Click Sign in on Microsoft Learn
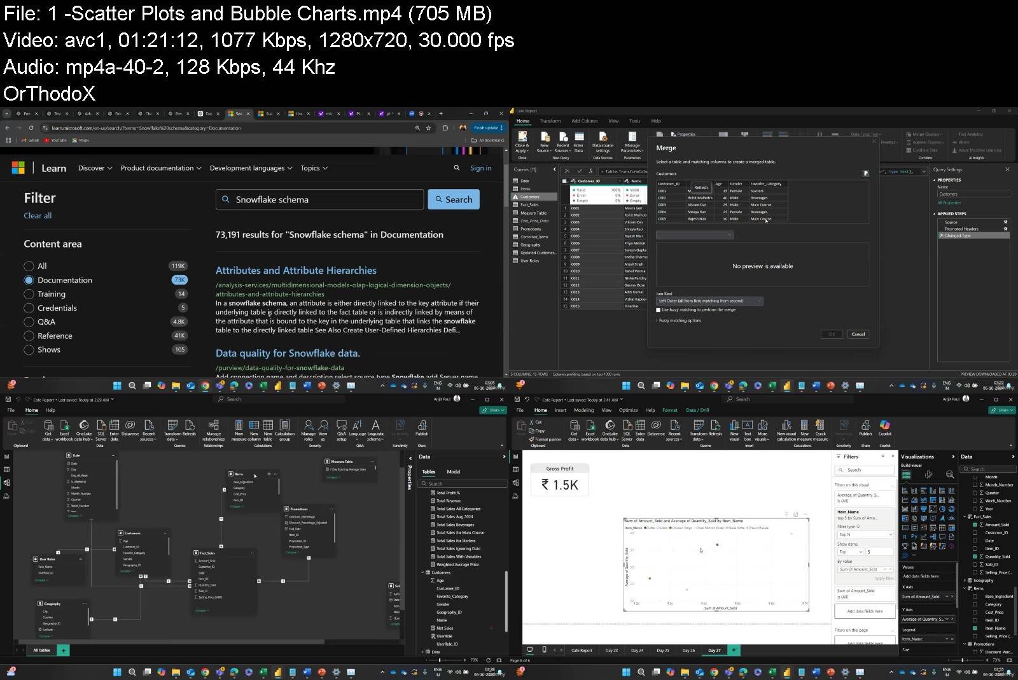Screen dimensions: 1018x680 click(x=480, y=168)
